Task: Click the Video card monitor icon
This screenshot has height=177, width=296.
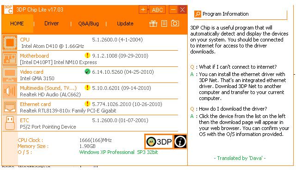Action: click(x=10, y=75)
